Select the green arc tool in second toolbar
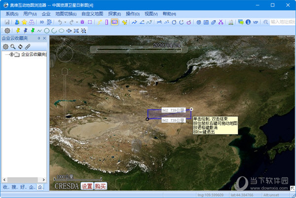This screenshot has width=296, height=198. 54,31
